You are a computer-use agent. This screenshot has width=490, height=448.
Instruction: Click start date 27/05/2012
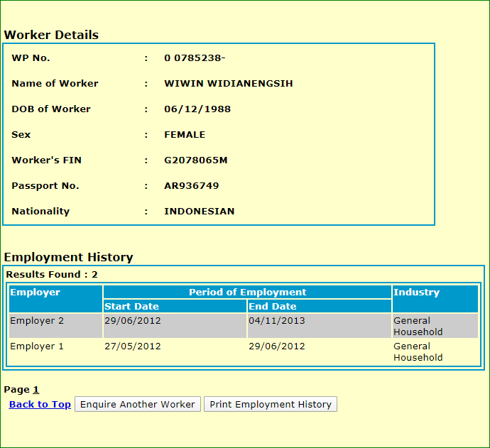click(133, 346)
